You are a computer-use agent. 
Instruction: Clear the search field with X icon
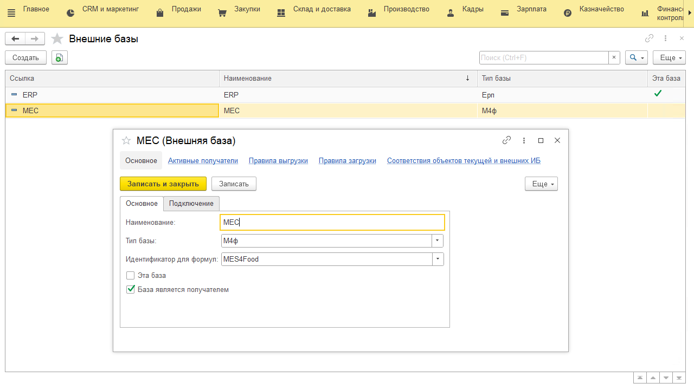pyautogui.click(x=614, y=57)
